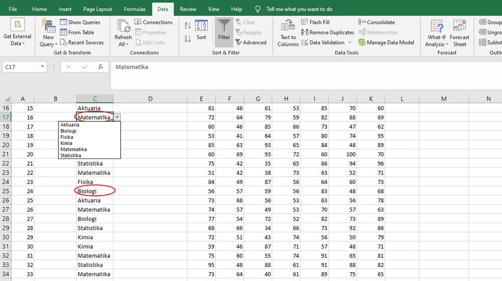Choose From Table option

click(77, 32)
